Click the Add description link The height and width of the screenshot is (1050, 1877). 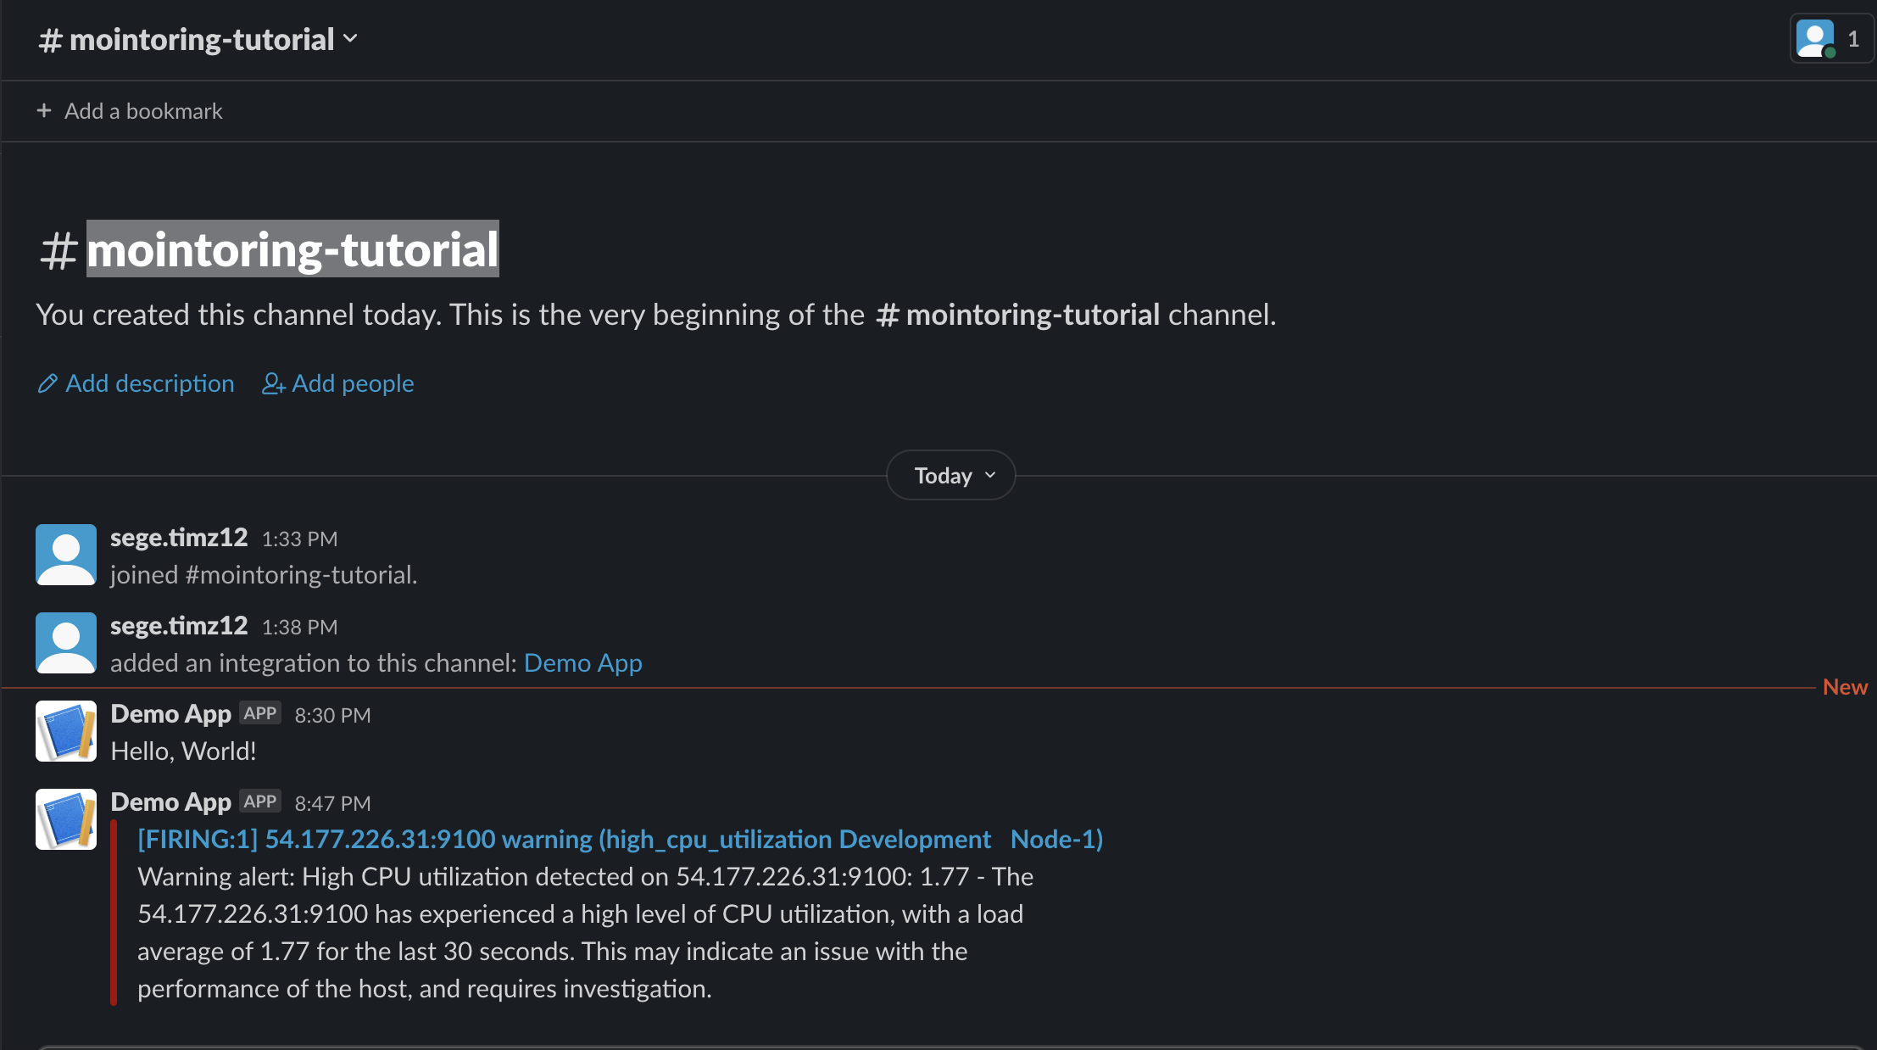[x=150, y=383]
